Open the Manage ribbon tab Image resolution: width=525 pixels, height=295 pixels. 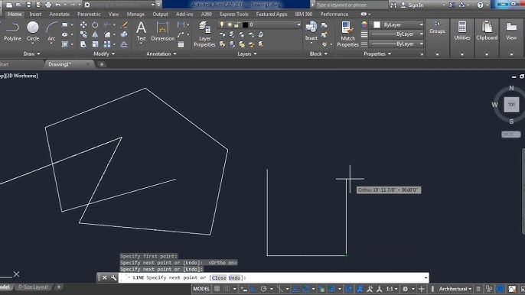point(135,14)
